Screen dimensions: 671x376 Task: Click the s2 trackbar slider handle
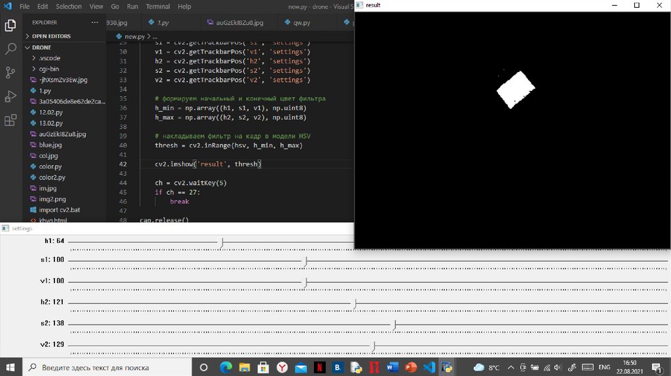(394, 325)
